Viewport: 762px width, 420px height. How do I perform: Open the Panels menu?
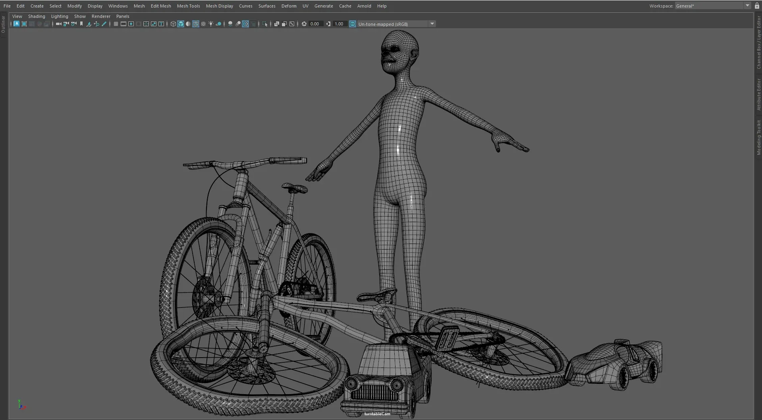[123, 16]
